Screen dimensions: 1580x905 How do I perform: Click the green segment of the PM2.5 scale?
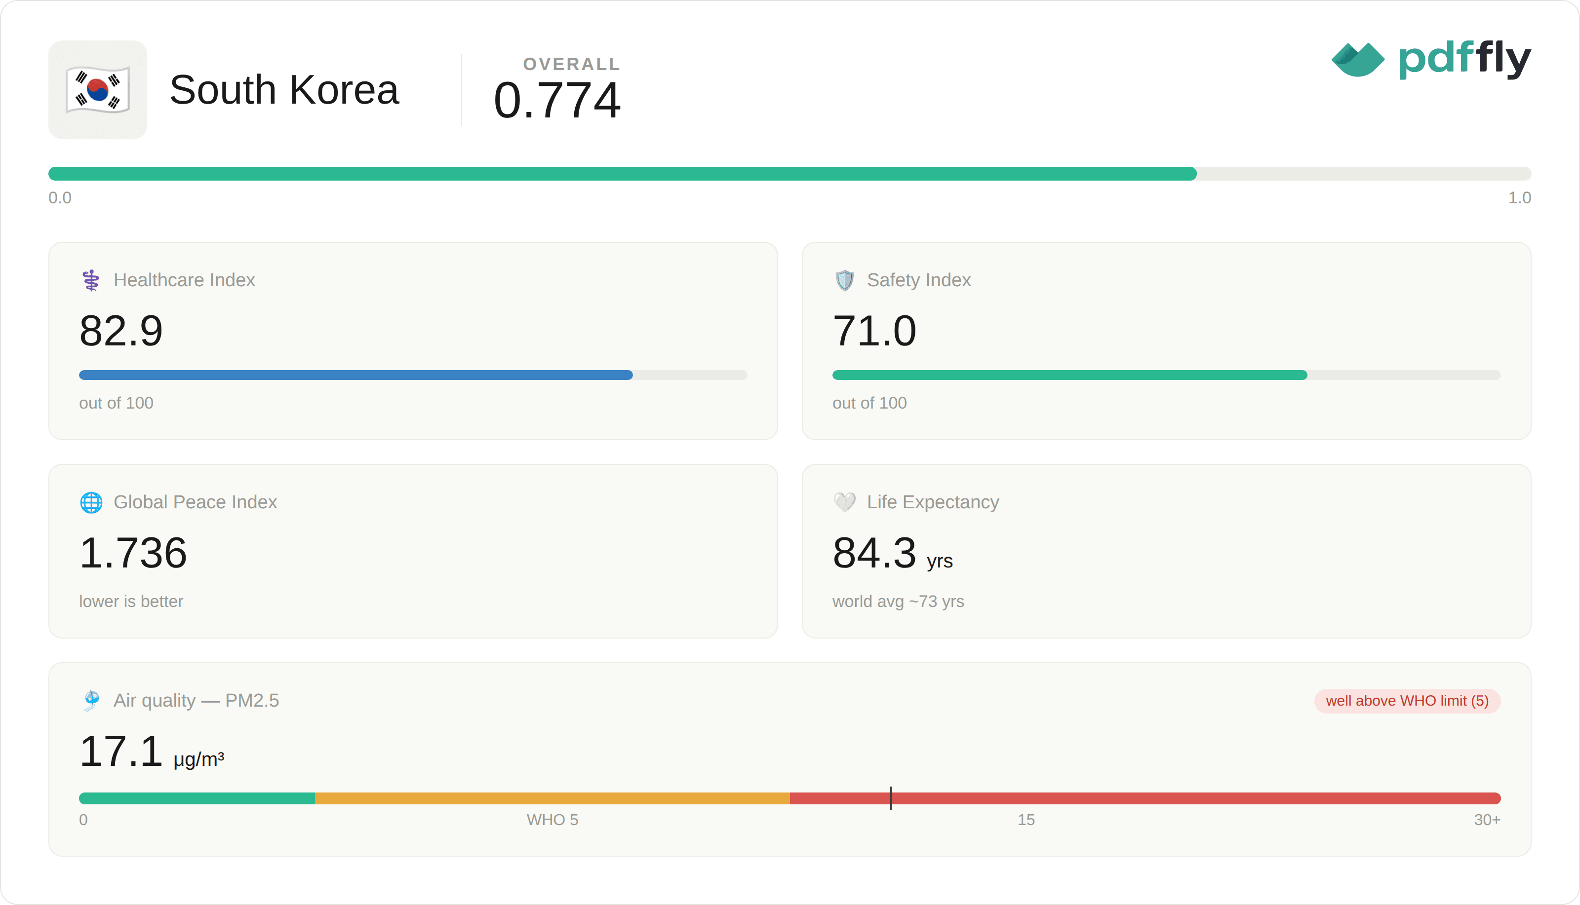coord(197,798)
